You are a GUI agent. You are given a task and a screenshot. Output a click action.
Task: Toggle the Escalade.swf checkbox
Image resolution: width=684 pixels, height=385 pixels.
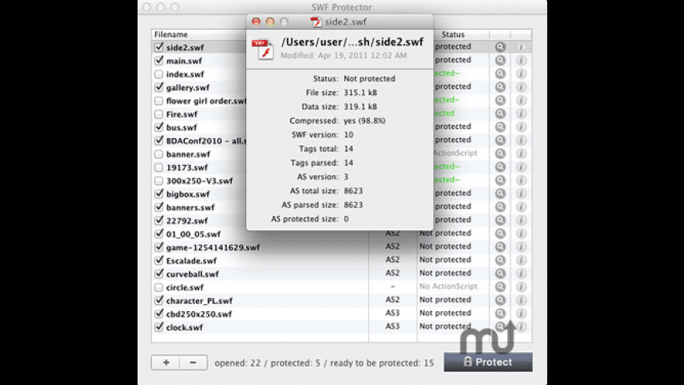click(x=159, y=260)
